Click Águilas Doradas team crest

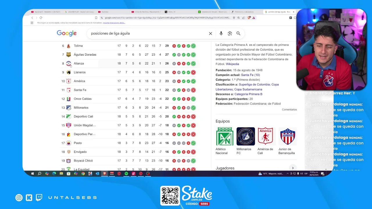coord(69,55)
